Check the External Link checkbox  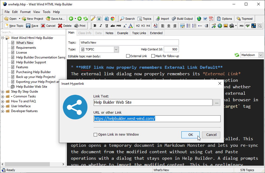[128, 56]
